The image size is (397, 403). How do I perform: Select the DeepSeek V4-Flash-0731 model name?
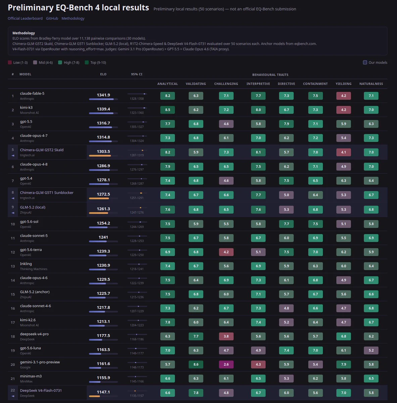pyautogui.click(x=41, y=391)
